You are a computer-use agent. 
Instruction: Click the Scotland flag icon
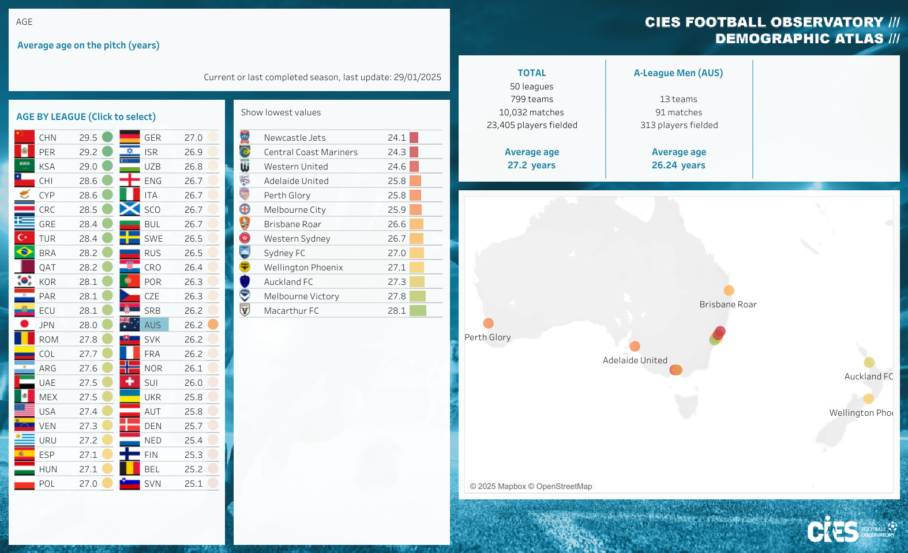[130, 209]
